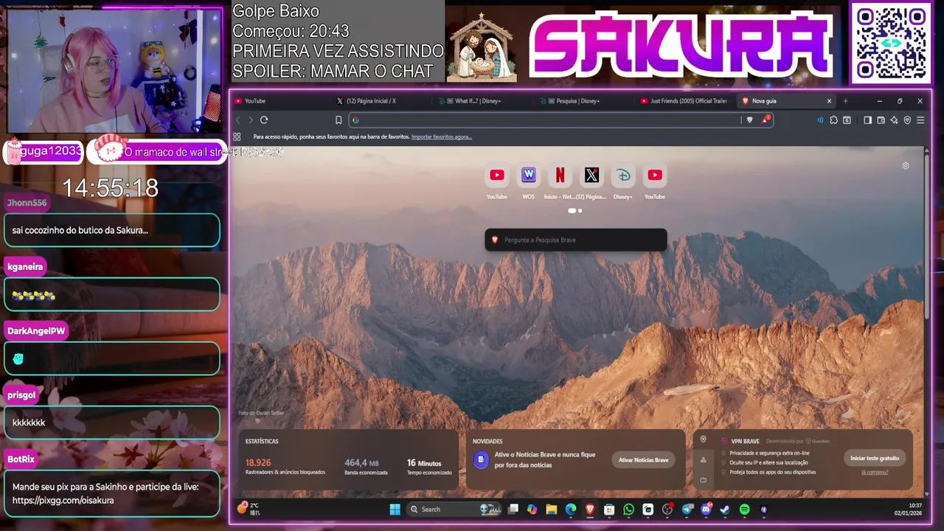Click the Foto de Daniel Seßler credit

point(261,413)
